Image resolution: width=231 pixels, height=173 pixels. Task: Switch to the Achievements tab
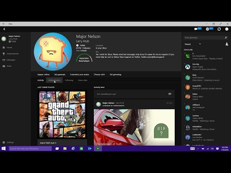(54, 80)
